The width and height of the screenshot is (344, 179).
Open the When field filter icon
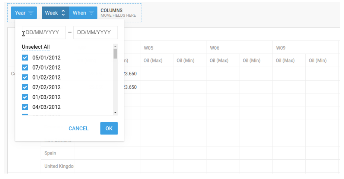91,13
